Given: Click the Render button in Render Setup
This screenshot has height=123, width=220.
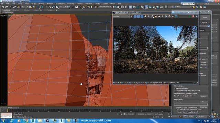Looking at the screenshot, I should 205,17.
